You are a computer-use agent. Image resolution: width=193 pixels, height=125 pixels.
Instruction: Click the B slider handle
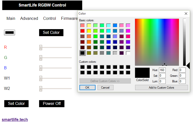41,68
